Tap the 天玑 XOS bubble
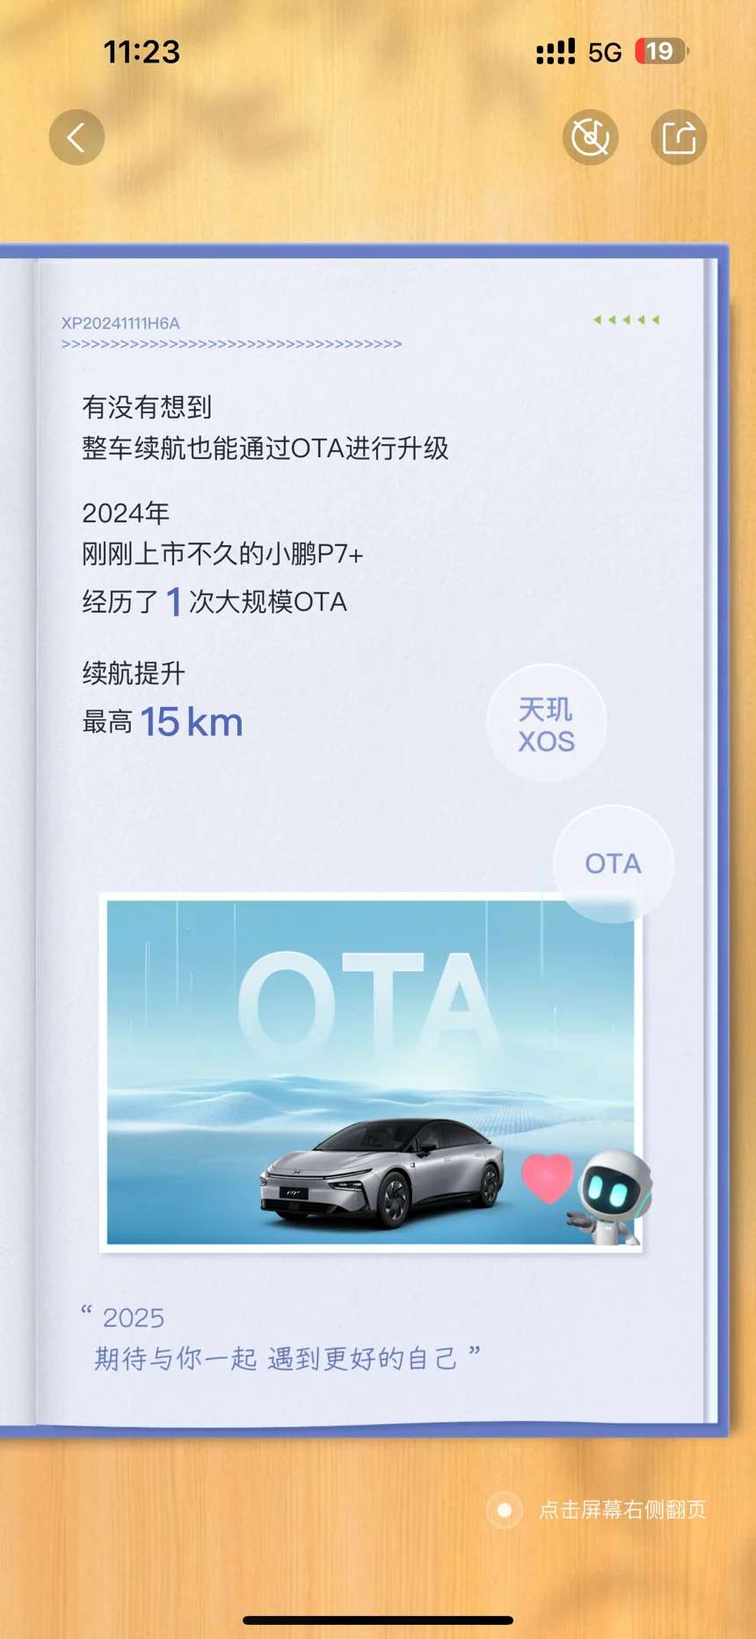The height and width of the screenshot is (1639, 756). tap(546, 724)
